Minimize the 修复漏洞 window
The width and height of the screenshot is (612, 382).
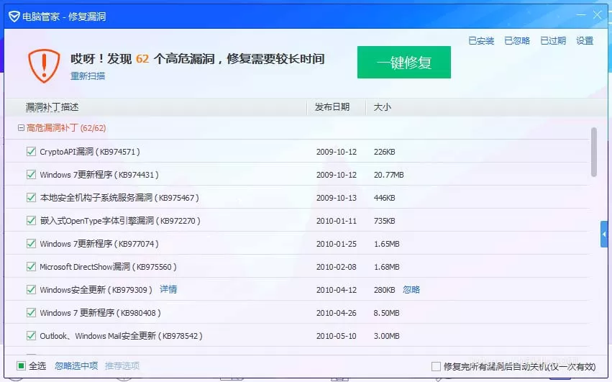(x=581, y=15)
